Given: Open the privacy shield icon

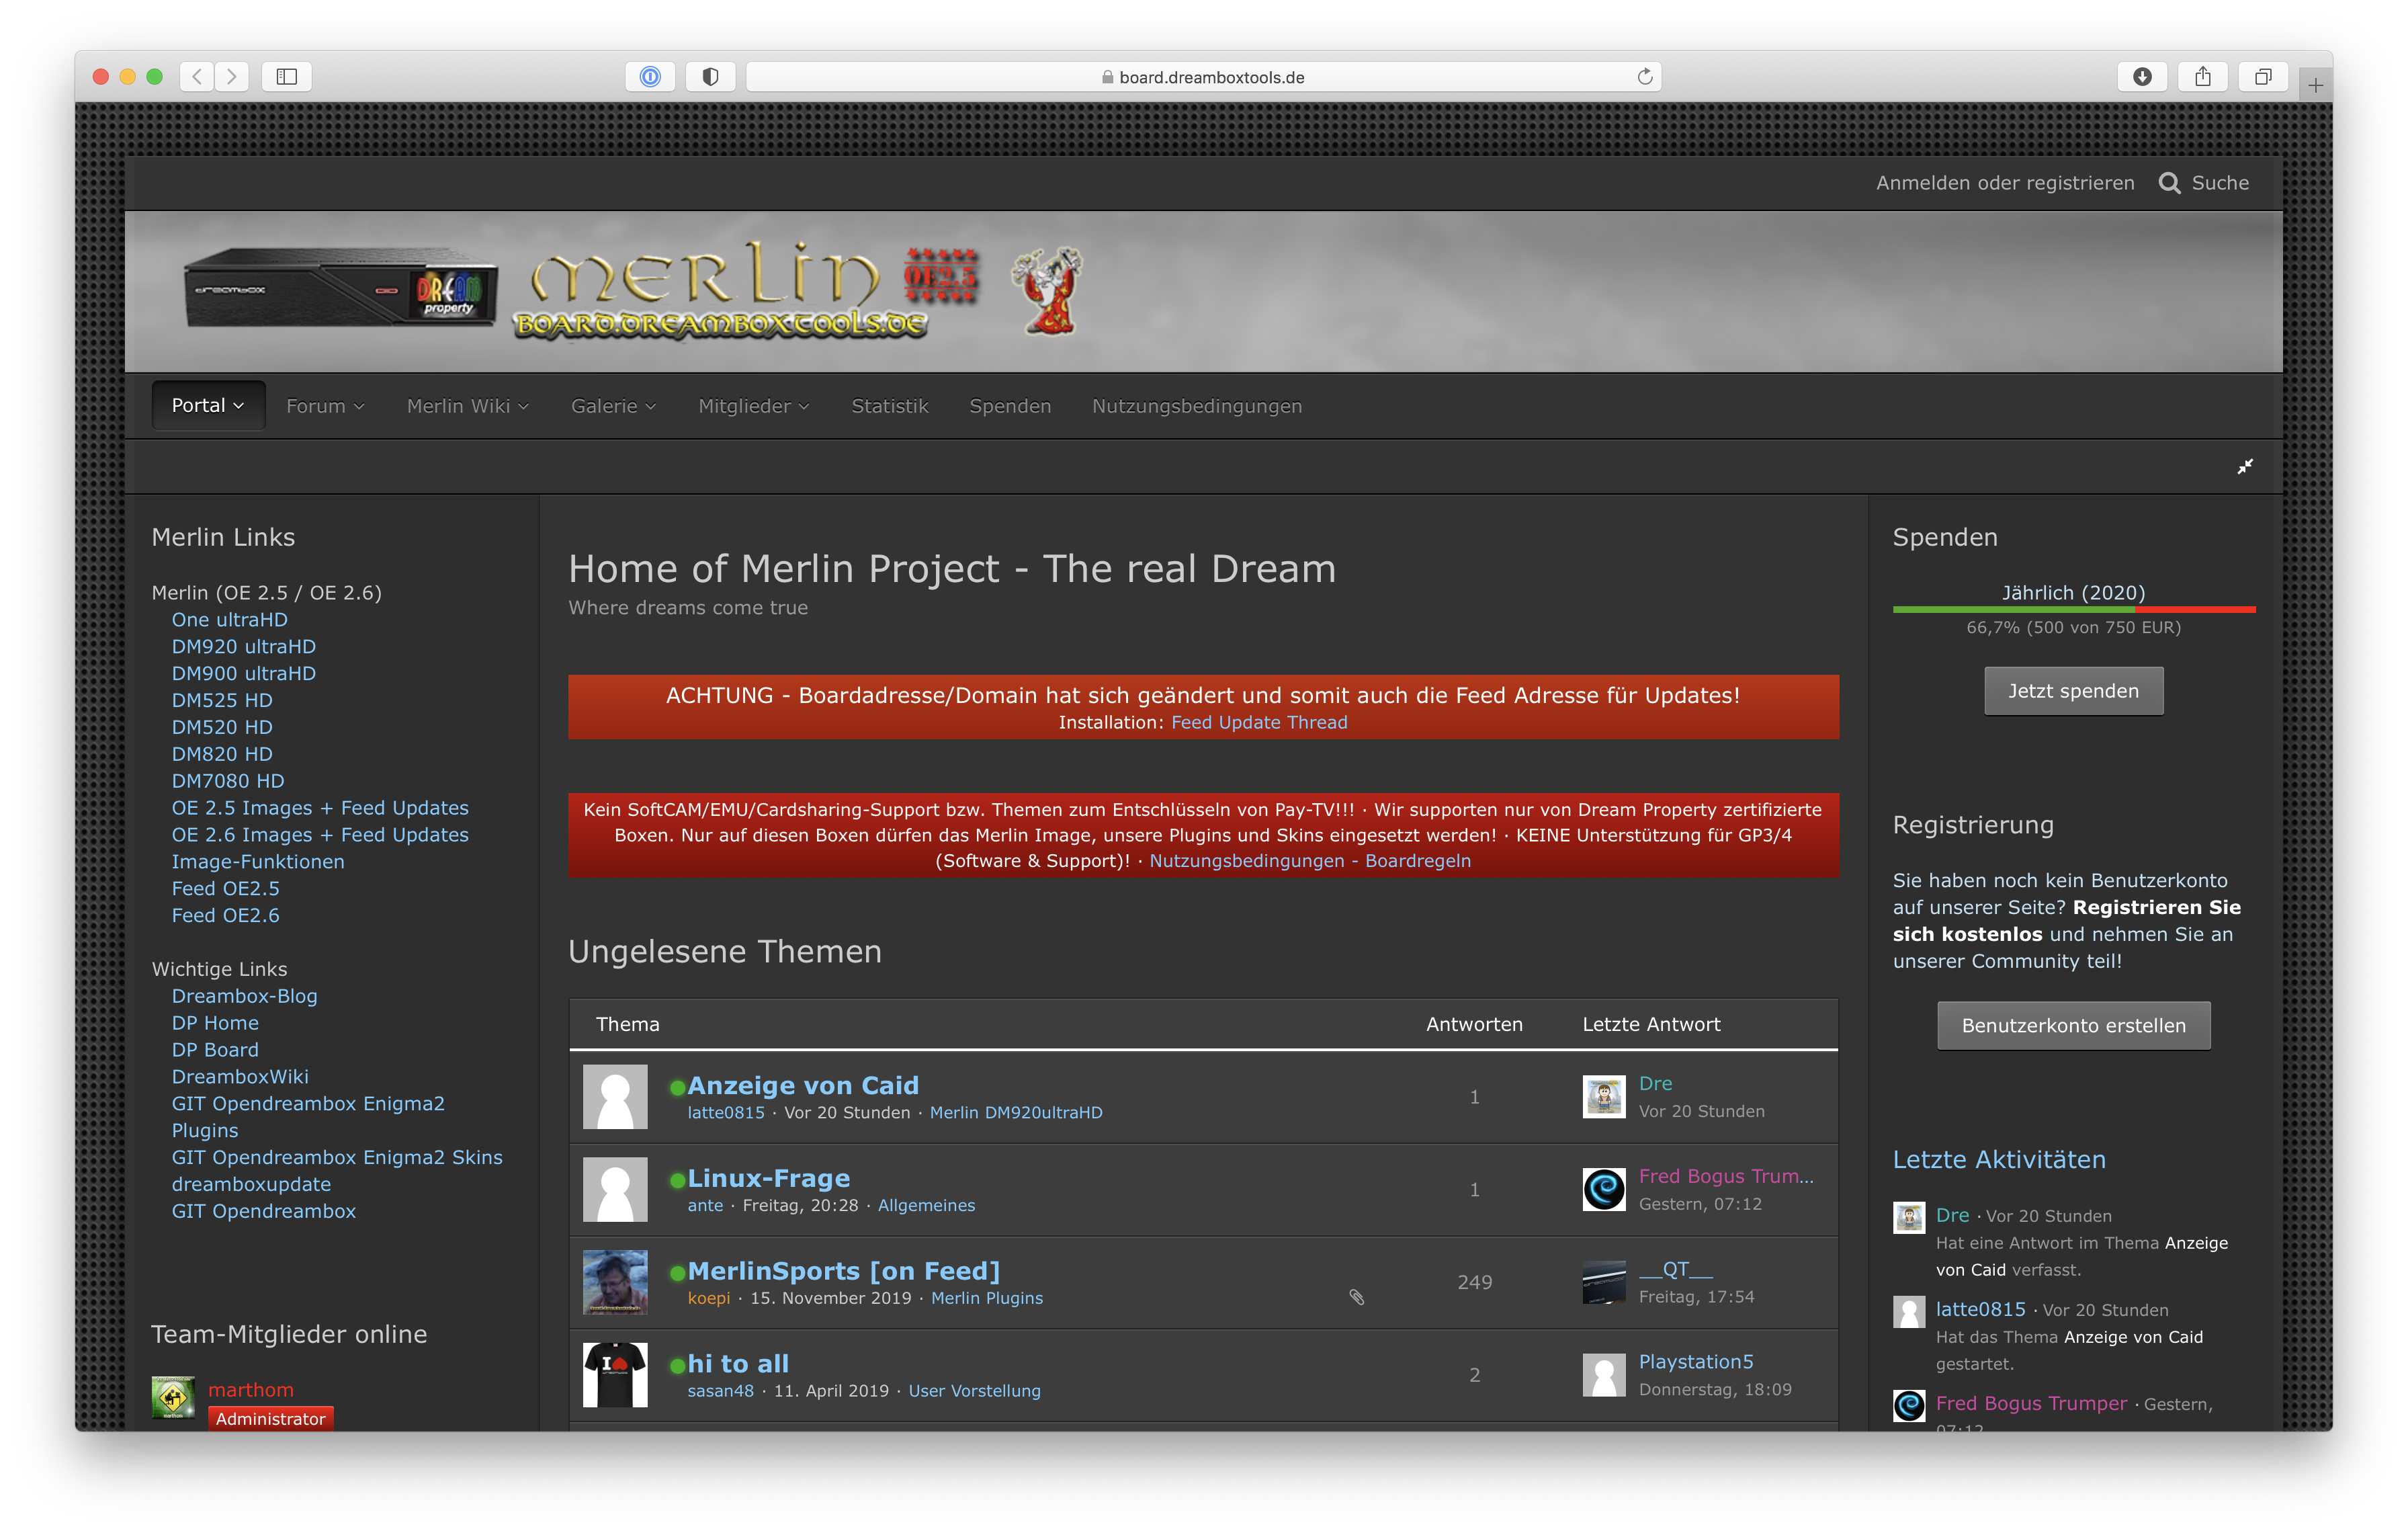Looking at the screenshot, I should (x=710, y=76).
